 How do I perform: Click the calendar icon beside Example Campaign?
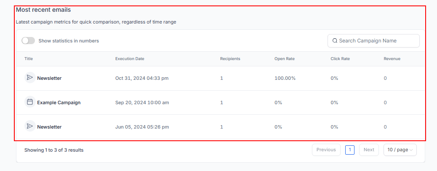point(29,102)
